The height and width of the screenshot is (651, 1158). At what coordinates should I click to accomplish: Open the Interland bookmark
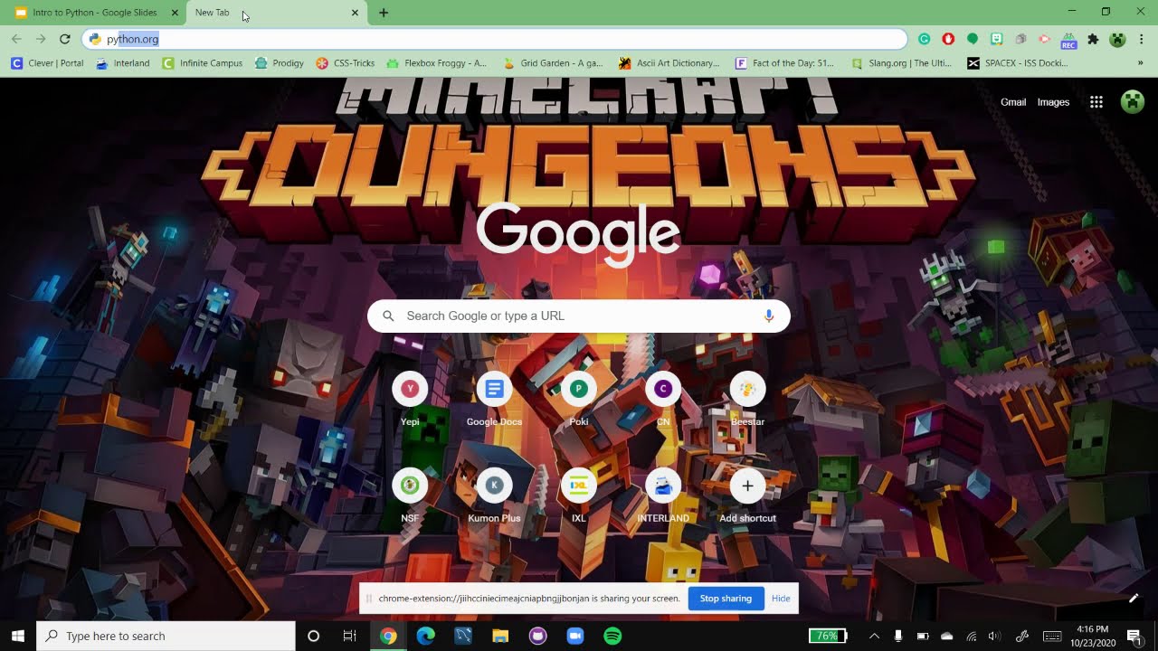click(x=123, y=63)
